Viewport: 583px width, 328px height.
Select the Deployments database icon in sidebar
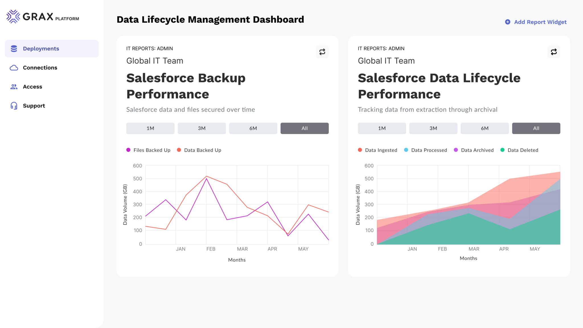(x=14, y=48)
